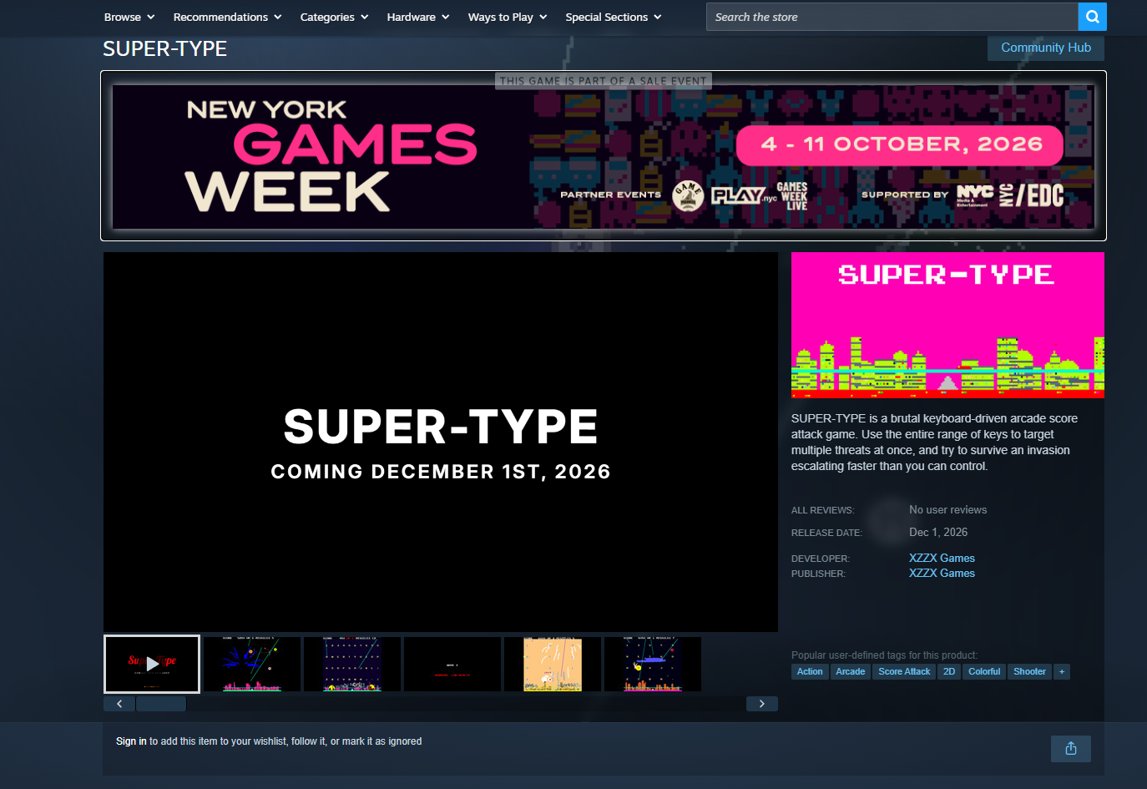
Task: Select the 2D tag
Action: (949, 671)
